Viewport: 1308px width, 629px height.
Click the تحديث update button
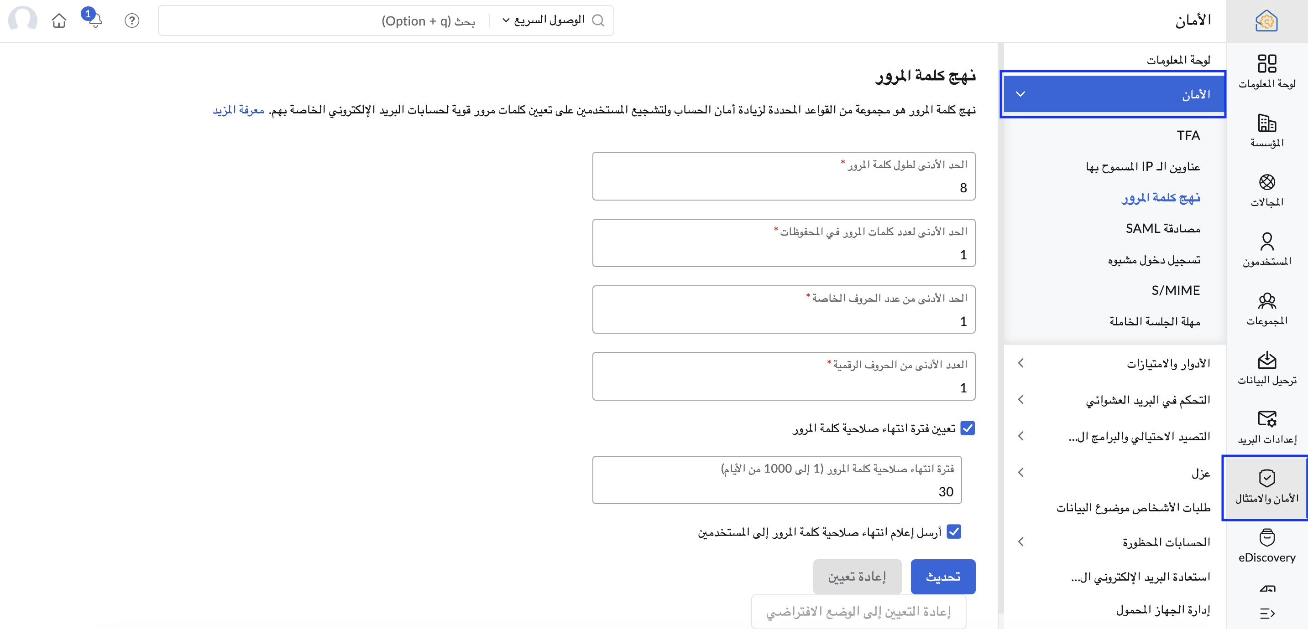click(943, 576)
